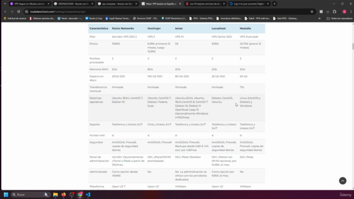Click the 'Lucushost' column header
Viewport: 354px width, 199px height.
click(x=218, y=28)
